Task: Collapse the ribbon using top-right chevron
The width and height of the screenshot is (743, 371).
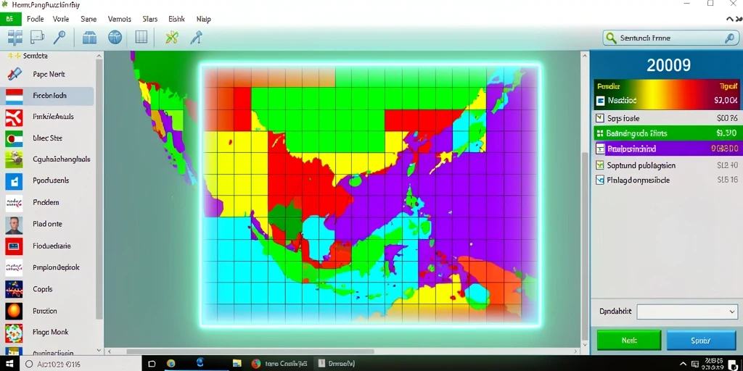Action: [730, 19]
